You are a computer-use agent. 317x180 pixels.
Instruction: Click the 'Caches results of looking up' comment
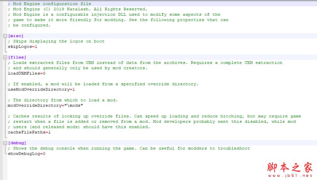point(155,116)
